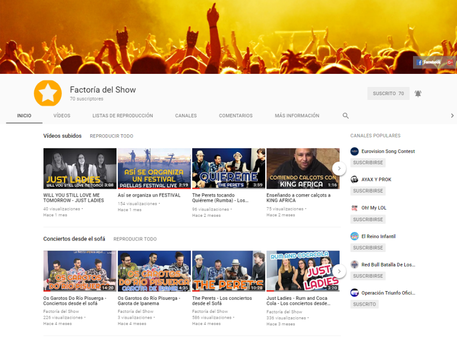Image resolution: width=457 pixels, height=337 pixels.
Task: Click SUSCRITO under Operación Triunfo
Action: click(364, 304)
